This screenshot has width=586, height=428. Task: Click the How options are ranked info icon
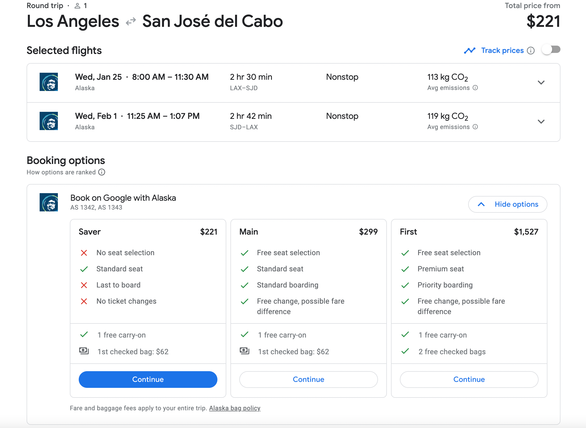pyautogui.click(x=102, y=172)
